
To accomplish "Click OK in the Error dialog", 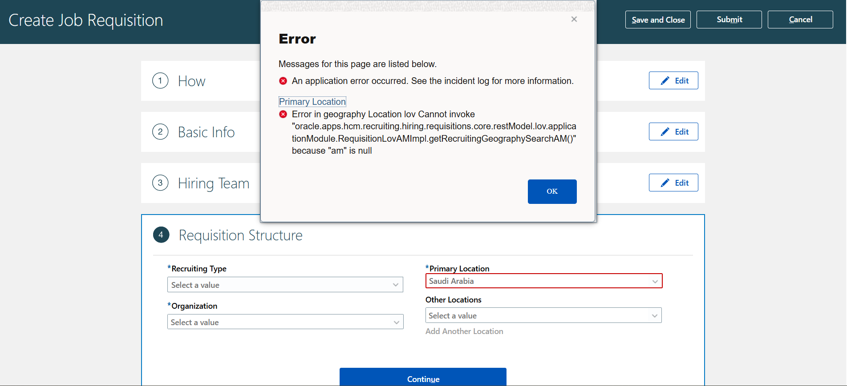I will 552,191.
